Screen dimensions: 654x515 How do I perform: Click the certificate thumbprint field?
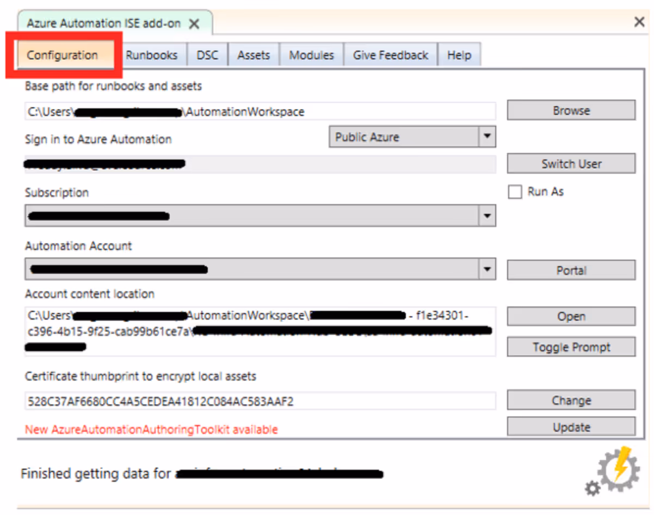[261, 401]
